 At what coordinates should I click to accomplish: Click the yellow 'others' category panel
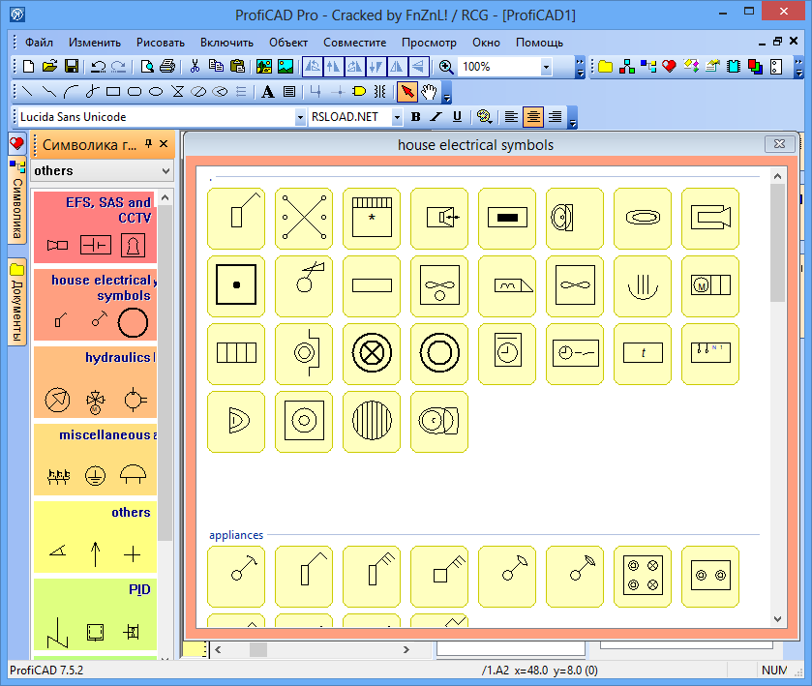coord(93,535)
